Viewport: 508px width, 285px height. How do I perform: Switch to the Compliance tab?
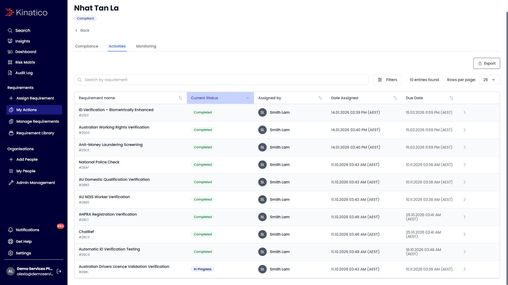87,46
